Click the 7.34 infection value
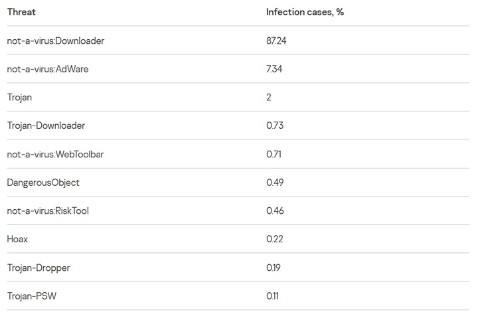The width and height of the screenshot is (478, 320). tap(274, 69)
